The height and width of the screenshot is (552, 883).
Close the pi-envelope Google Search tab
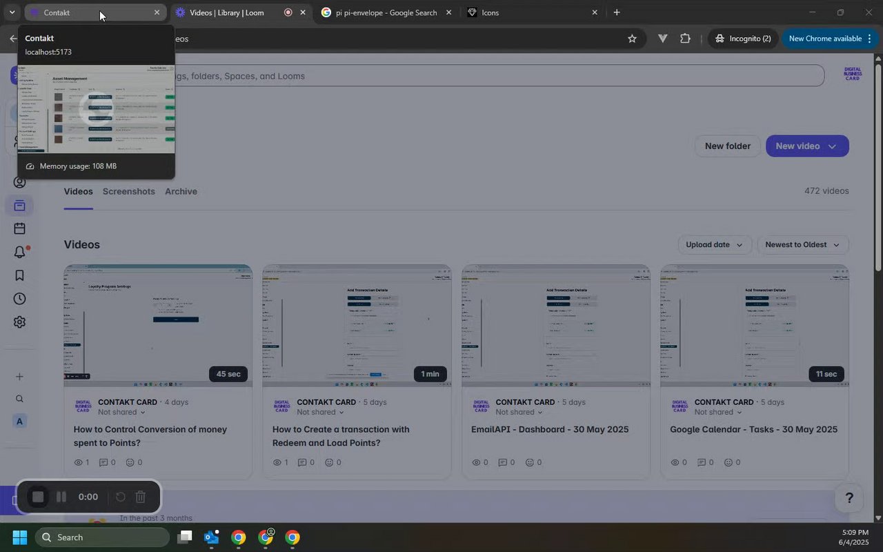point(448,12)
